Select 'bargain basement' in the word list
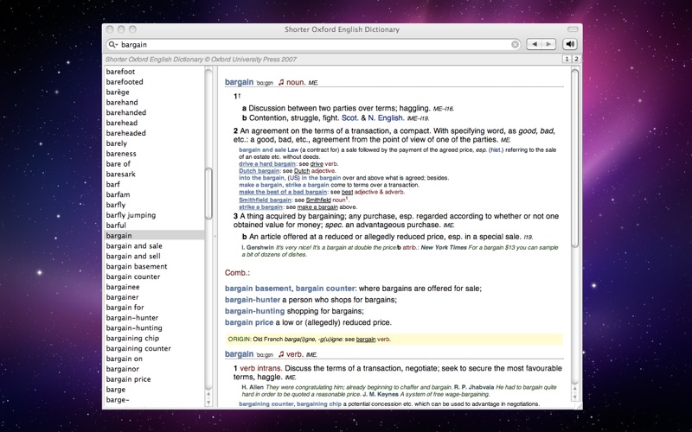Viewport: 692px width, 432px height. click(x=137, y=266)
